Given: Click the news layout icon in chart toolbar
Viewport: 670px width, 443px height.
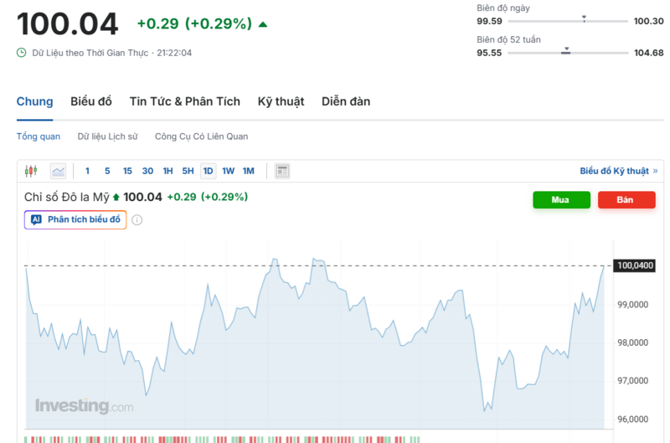Looking at the screenshot, I should (x=282, y=171).
